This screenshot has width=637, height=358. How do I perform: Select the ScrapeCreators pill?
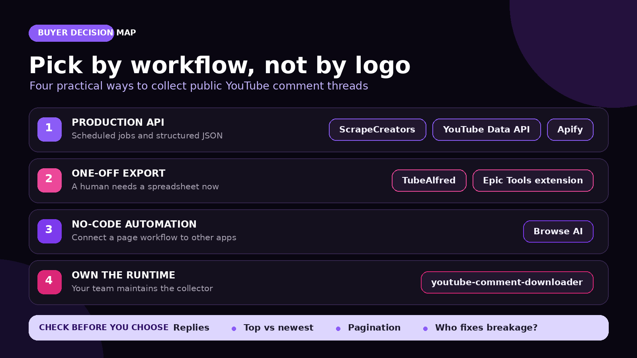[377, 130]
